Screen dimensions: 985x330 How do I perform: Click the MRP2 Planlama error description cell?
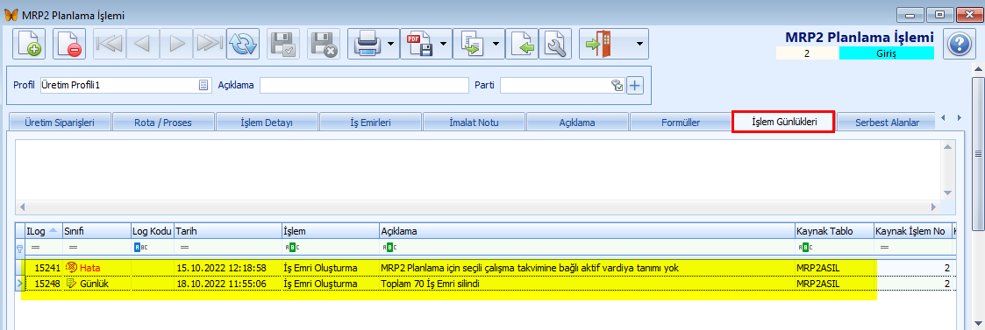pos(587,268)
